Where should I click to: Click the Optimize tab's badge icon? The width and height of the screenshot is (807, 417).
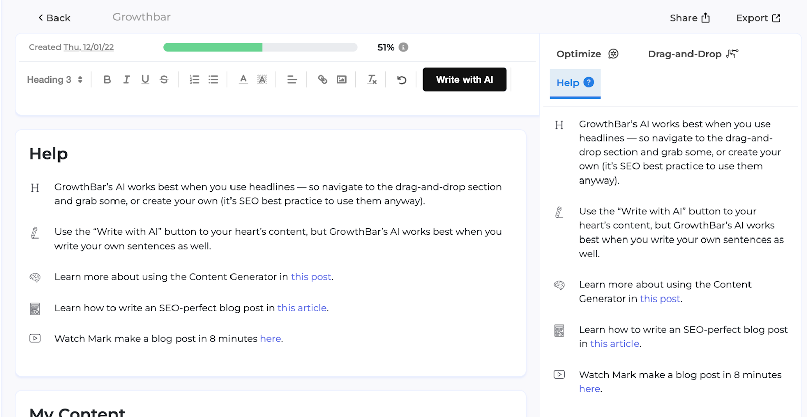pyautogui.click(x=613, y=54)
